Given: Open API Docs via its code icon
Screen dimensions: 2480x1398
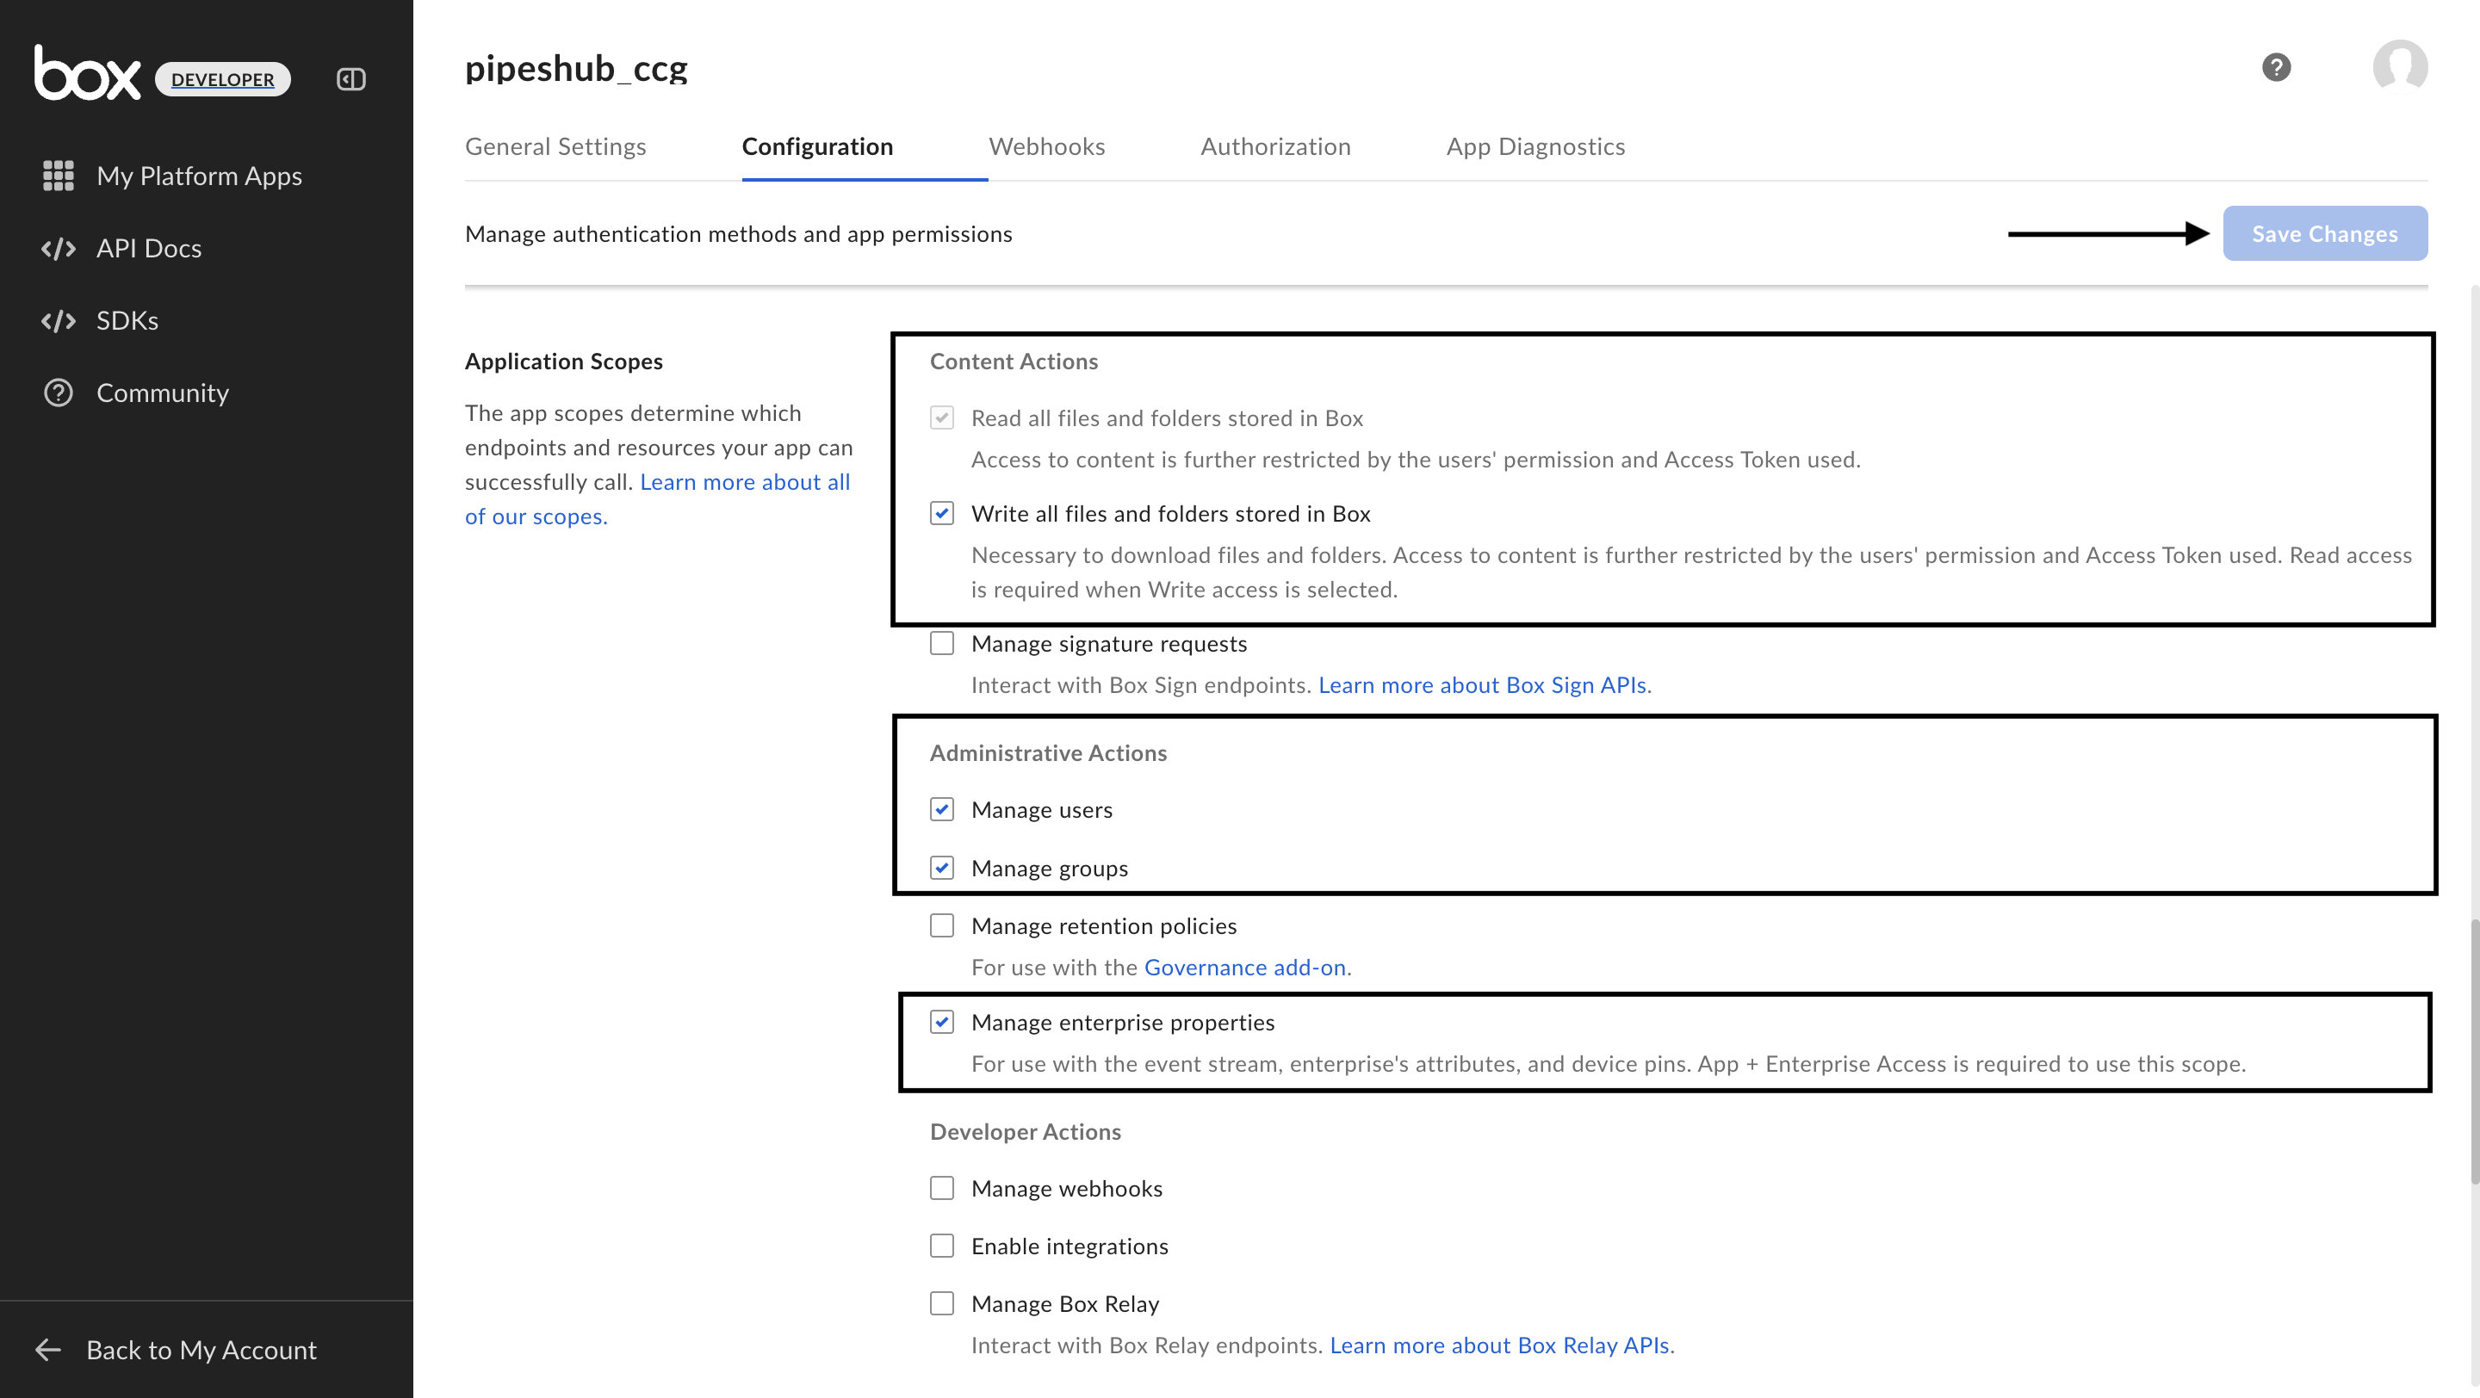Looking at the screenshot, I should tap(58, 248).
